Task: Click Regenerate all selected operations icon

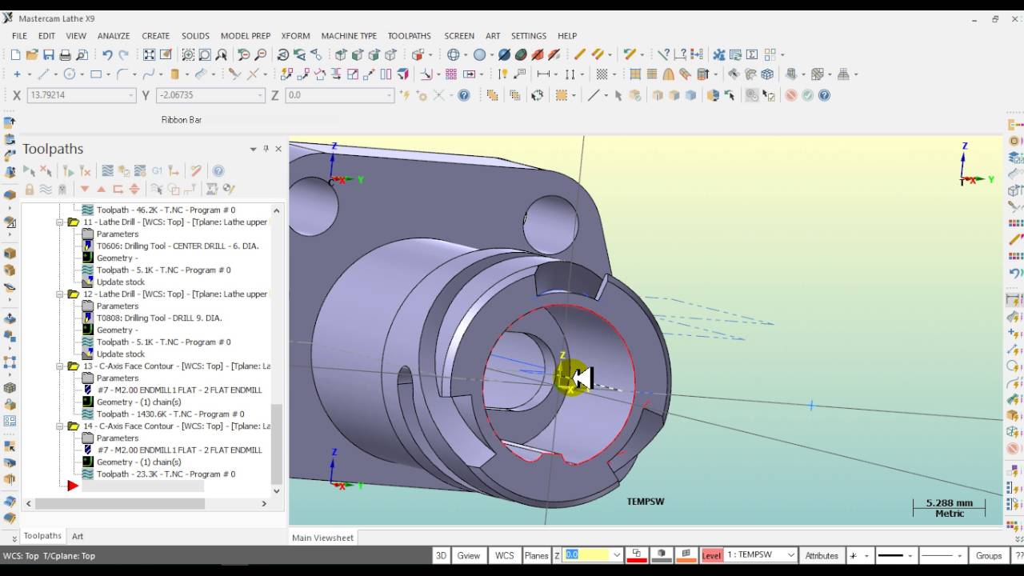Action: point(69,170)
